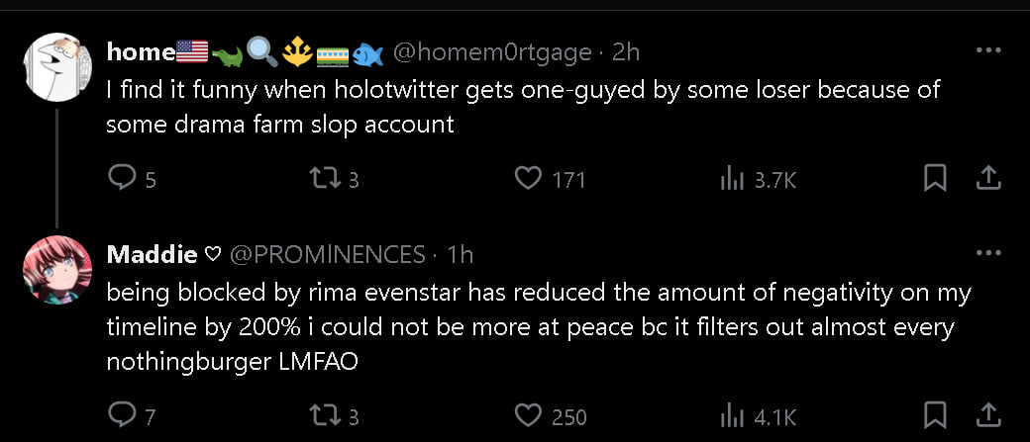Image resolution: width=1030 pixels, height=442 pixels.
Task: Open more options for home's tweet
Action: [987, 50]
